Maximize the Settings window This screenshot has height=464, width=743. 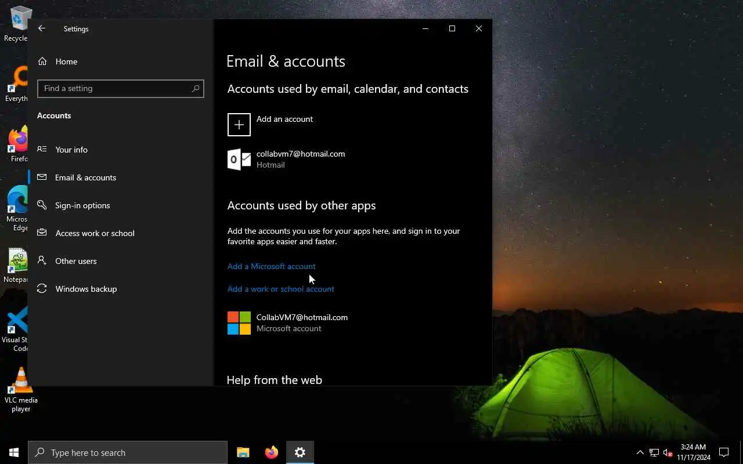pyautogui.click(x=452, y=28)
